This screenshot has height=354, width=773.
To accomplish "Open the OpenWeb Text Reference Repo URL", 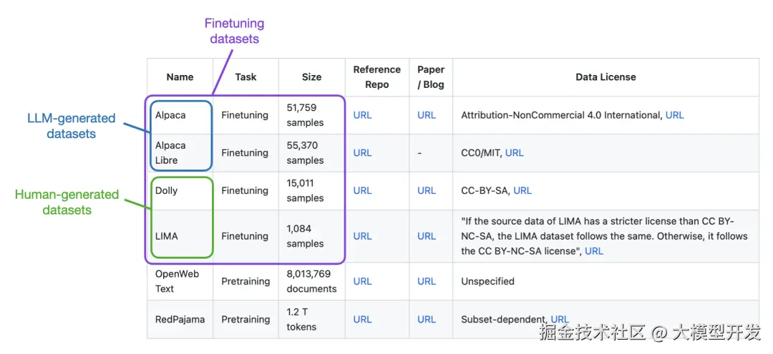I will click(x=362, y=282).
